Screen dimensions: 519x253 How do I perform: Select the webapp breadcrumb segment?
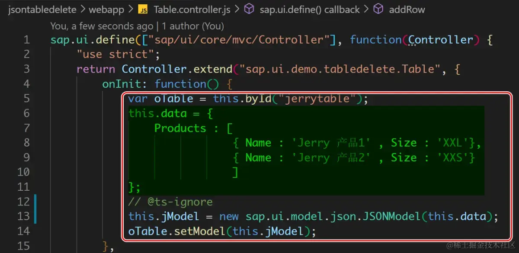(x=106, y=9)
